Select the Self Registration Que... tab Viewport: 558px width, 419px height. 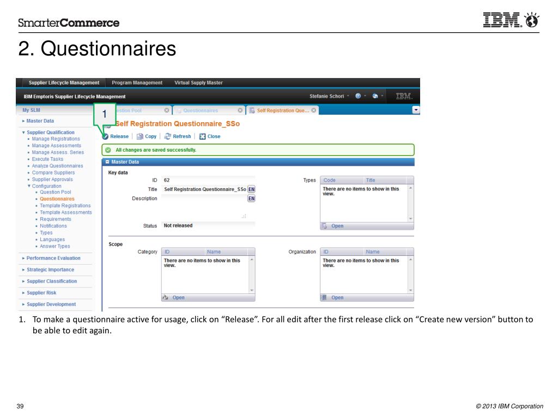point(283,110)
